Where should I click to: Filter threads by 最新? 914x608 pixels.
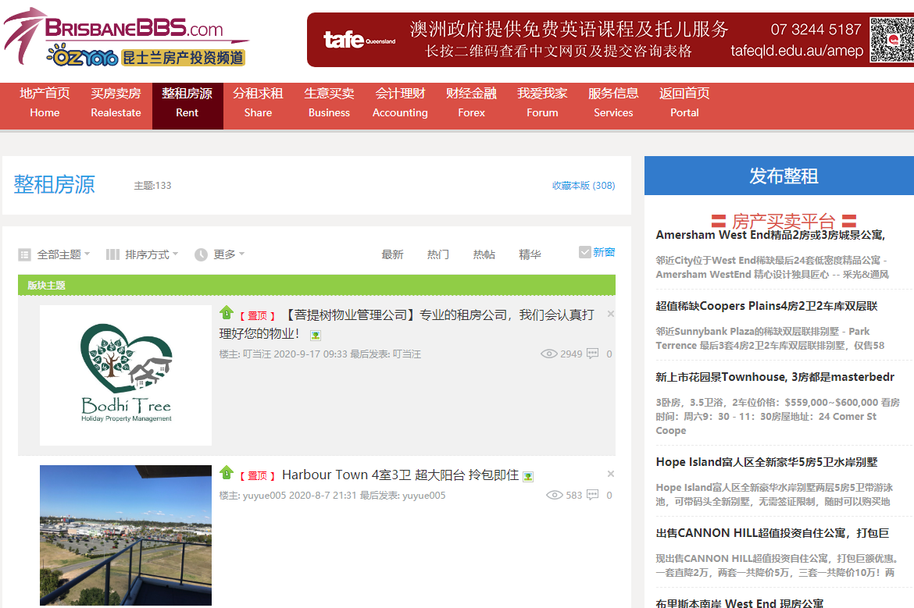(392, 254)
